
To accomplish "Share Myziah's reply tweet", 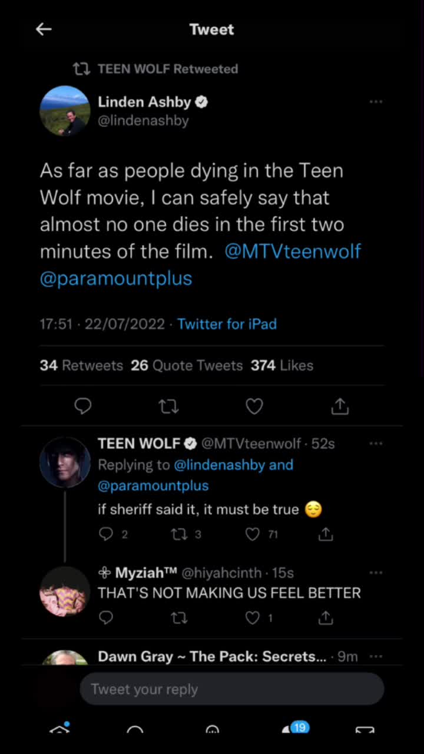I will (x=326, y=618).
